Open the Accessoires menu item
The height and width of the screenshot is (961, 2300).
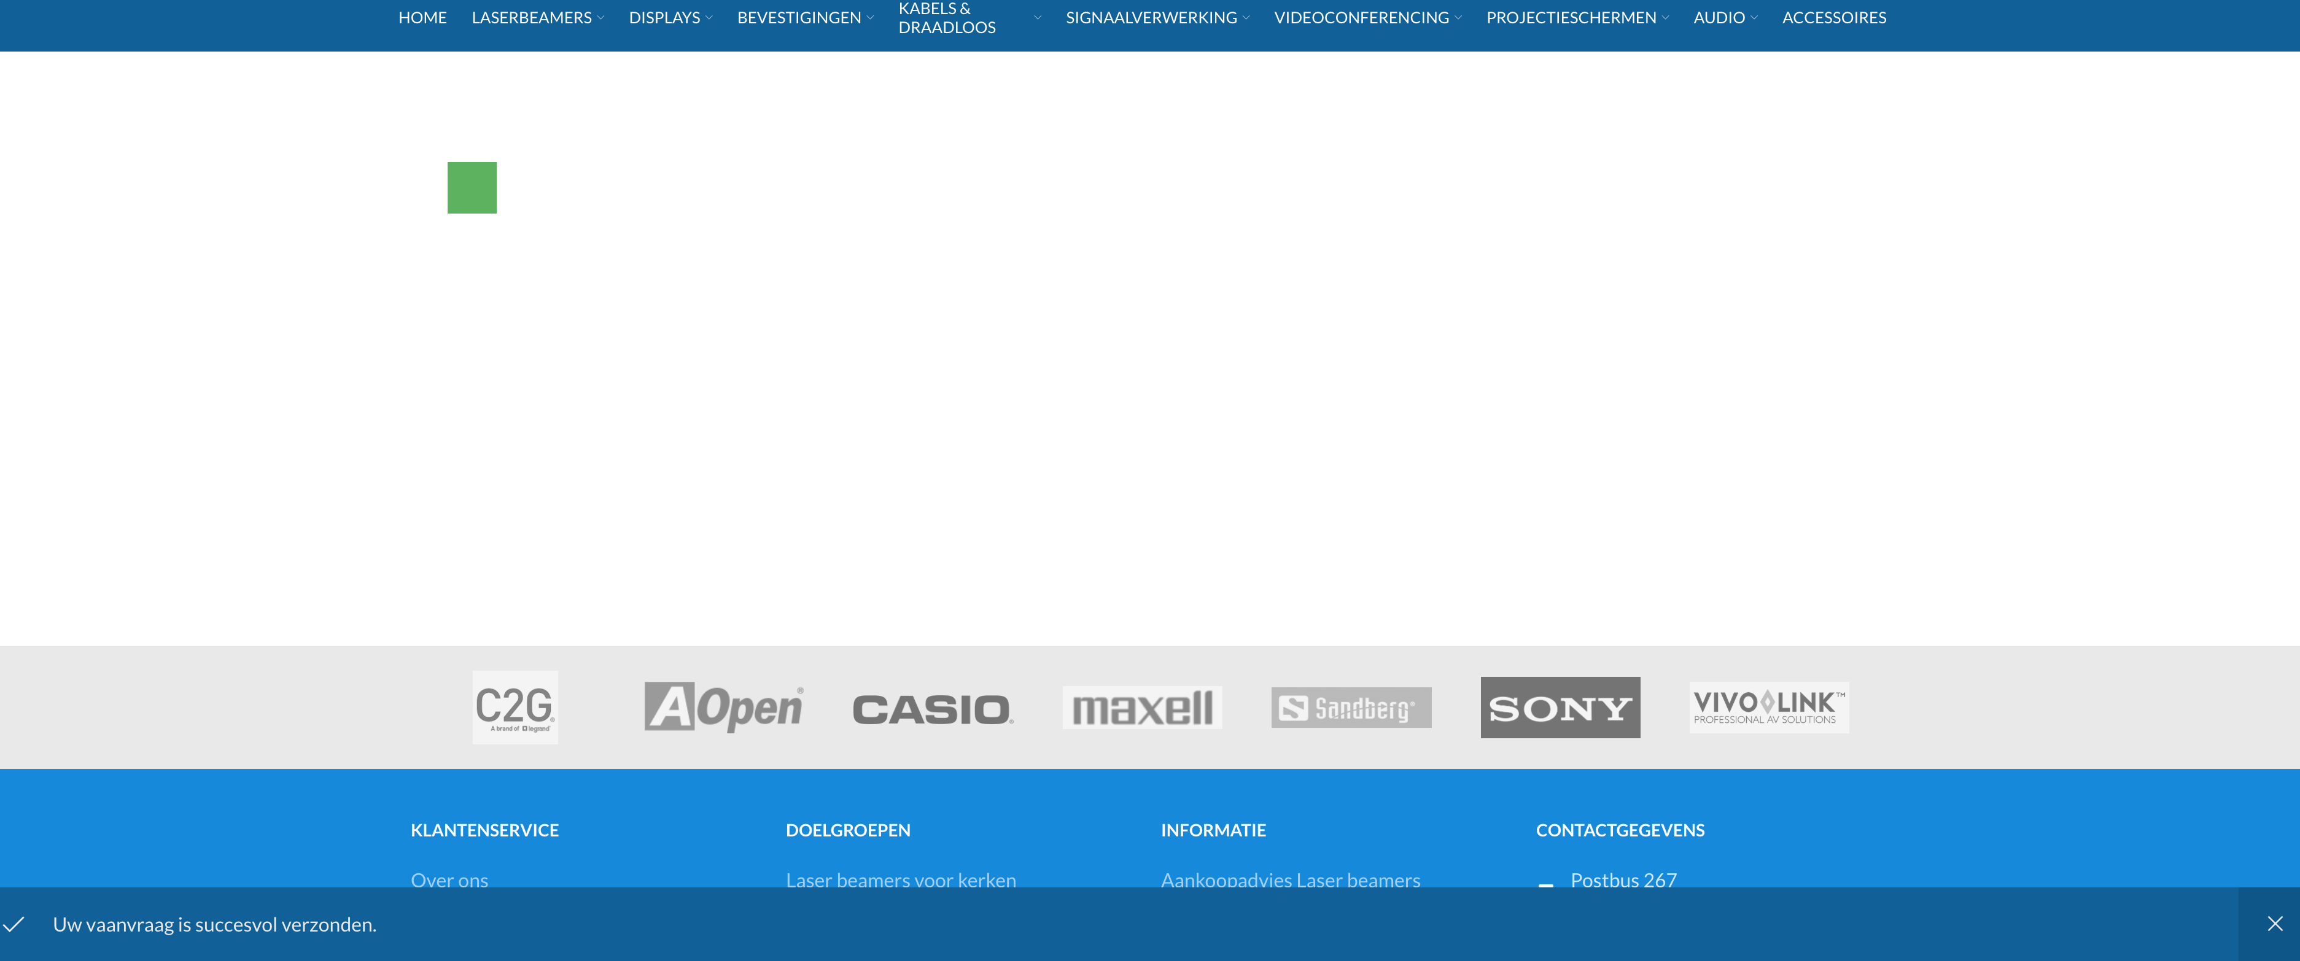[1834, 18]
